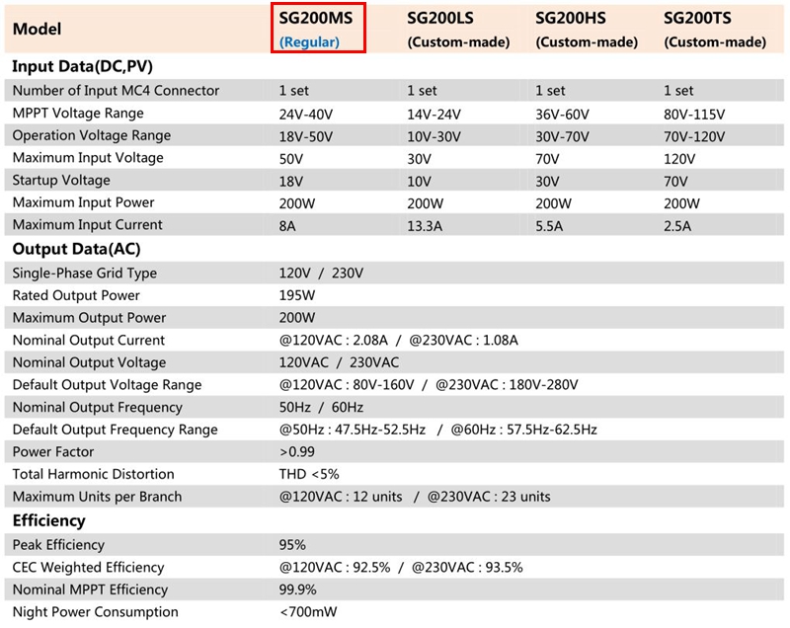790x628 pixels.
Task: Select the '47.5Hz-52.5Hz / 57.5Hz-62.5Hz' value
Action: click(437, 430)
